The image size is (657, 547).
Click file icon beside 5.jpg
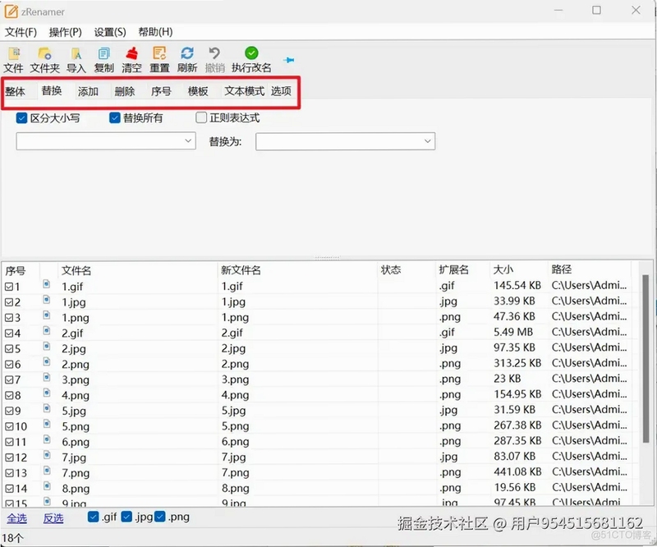(47, 409)
